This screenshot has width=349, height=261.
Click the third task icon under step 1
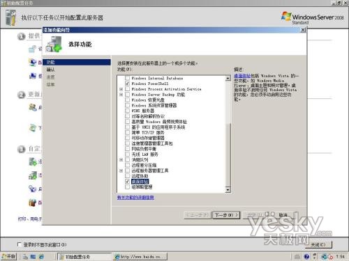click(x=33, y=76)
